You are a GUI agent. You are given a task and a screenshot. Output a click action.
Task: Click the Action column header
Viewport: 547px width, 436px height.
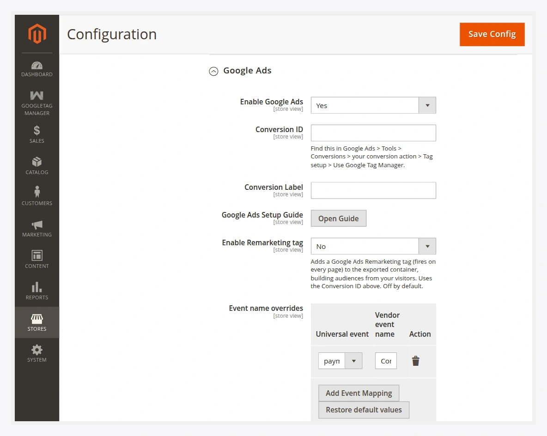pyautogui.click(x=420, y=334)
